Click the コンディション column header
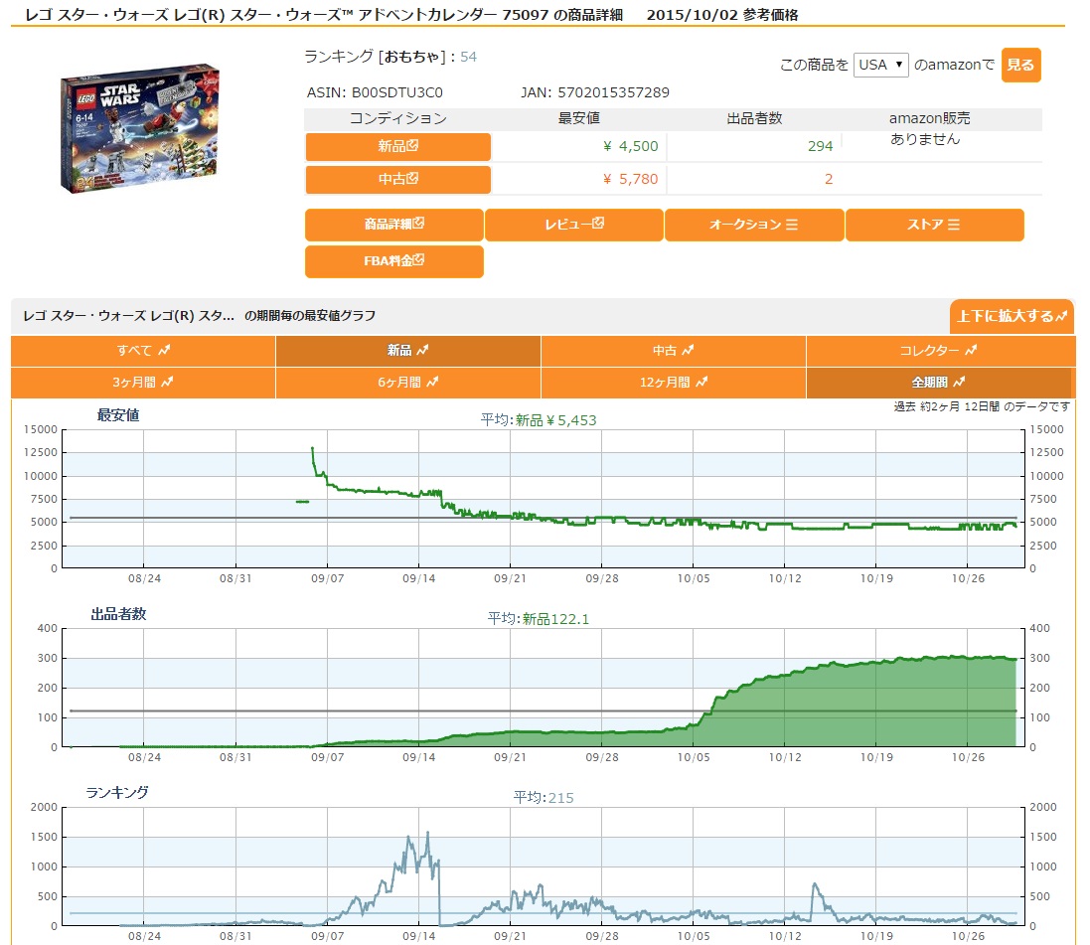This screenshot has width=1090, height=945. pyautogui.click(x=397, y=118)
